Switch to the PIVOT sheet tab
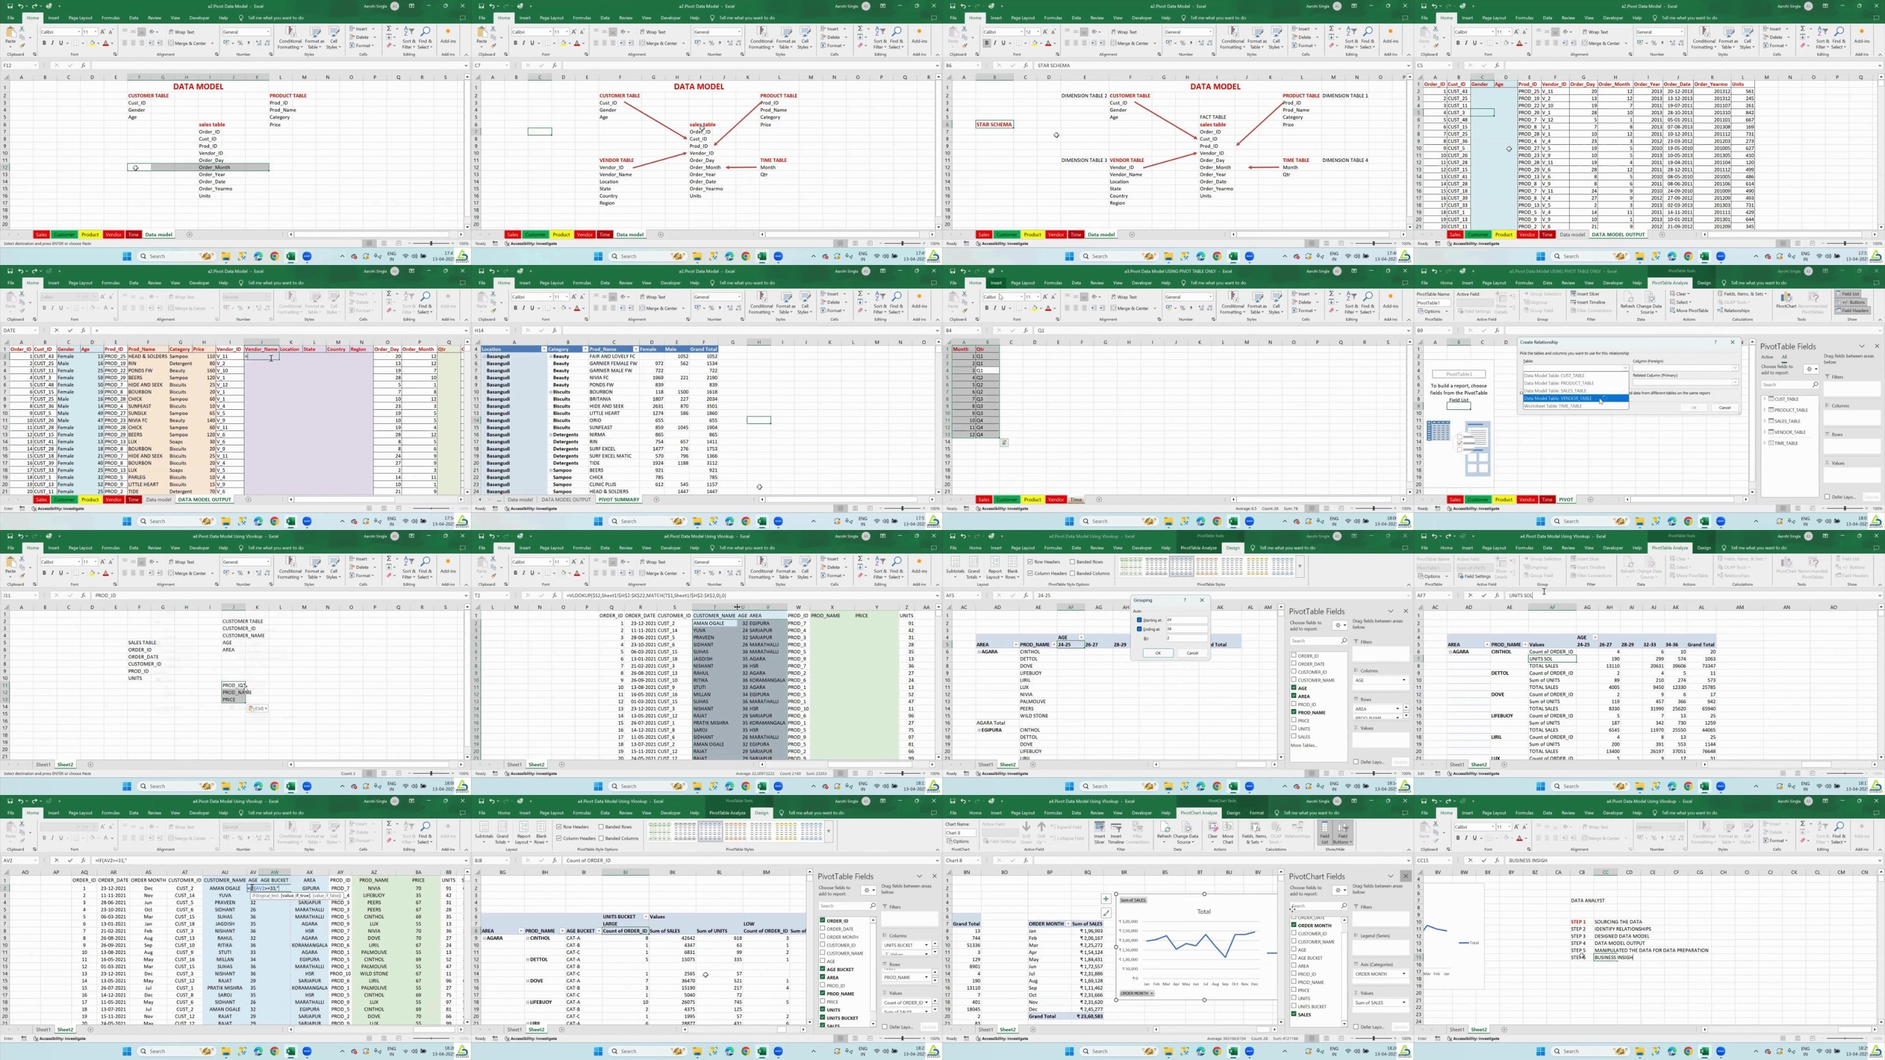 1565,499
